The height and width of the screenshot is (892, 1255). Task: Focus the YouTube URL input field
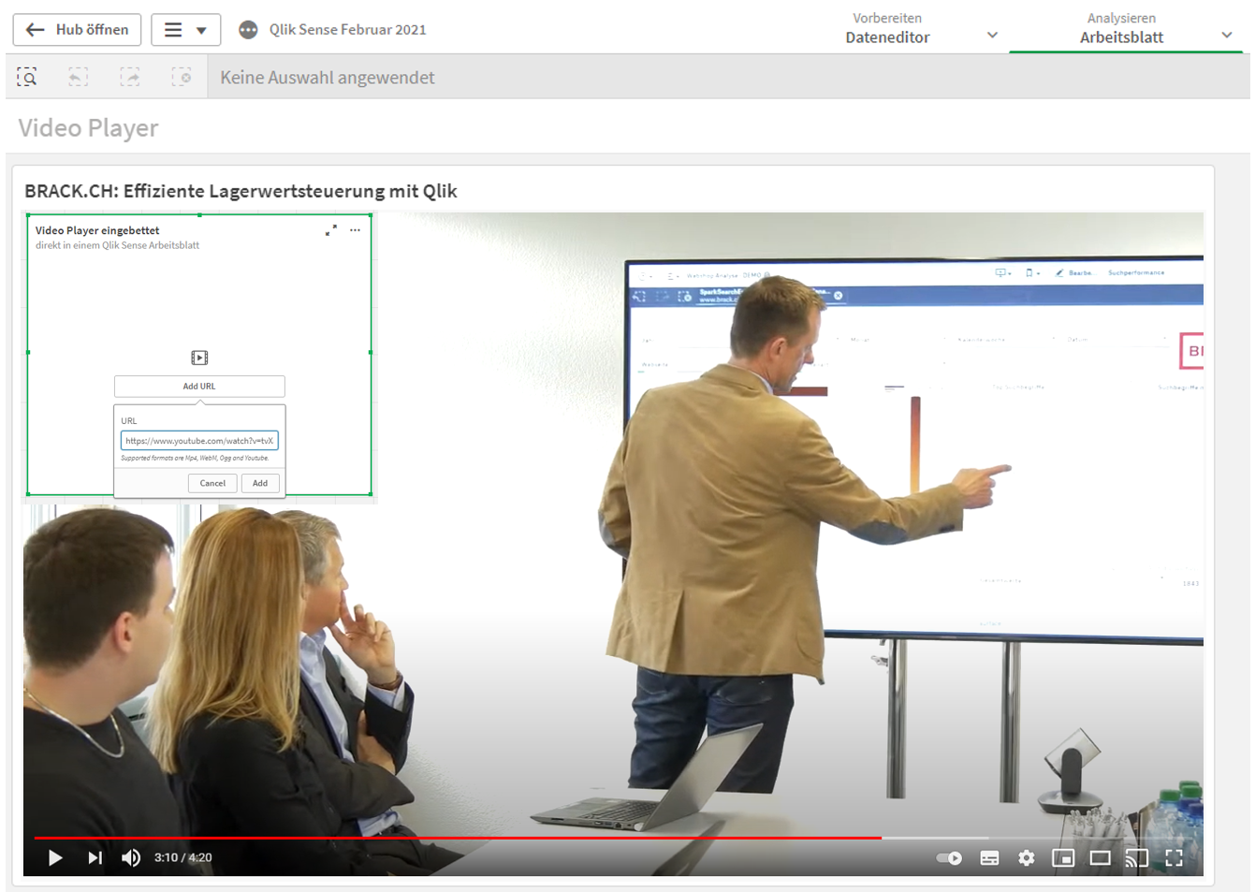click(x=199, y=441)
